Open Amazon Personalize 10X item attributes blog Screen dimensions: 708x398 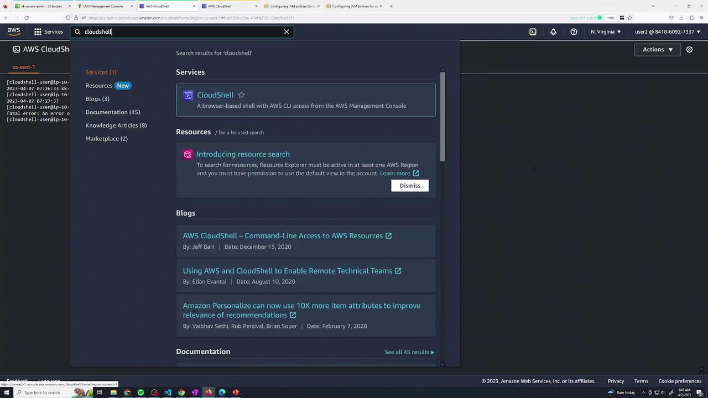pos(301,310)
